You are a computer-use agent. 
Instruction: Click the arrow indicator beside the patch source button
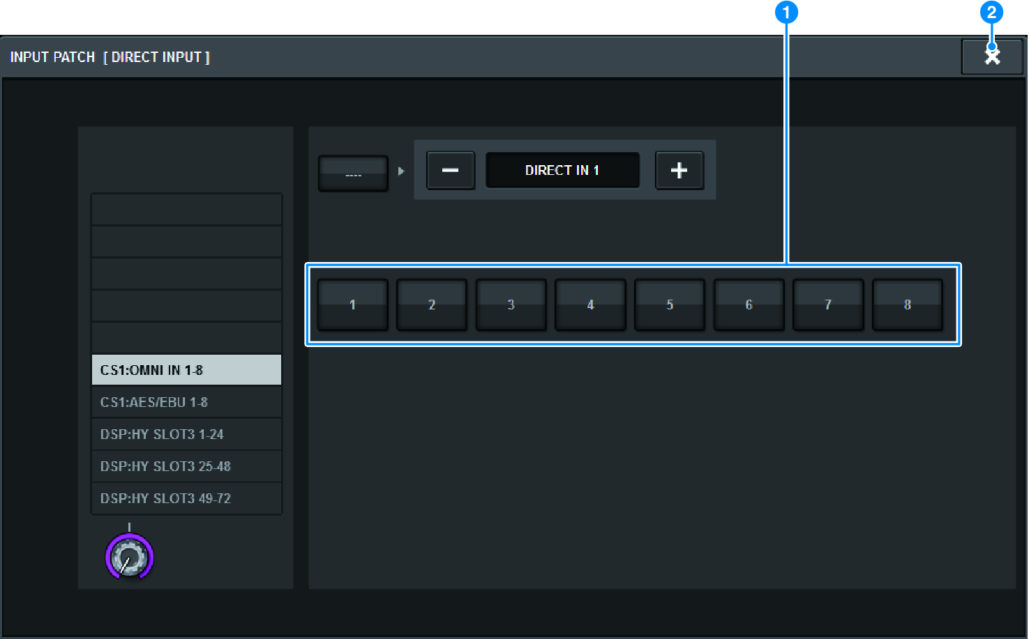coord(402,170)
